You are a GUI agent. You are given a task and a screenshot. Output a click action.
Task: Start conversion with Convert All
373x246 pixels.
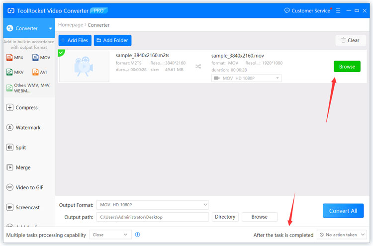[343, 211]
